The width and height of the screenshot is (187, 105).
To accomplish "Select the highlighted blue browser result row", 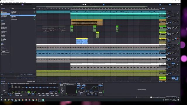I will [23, 15].
